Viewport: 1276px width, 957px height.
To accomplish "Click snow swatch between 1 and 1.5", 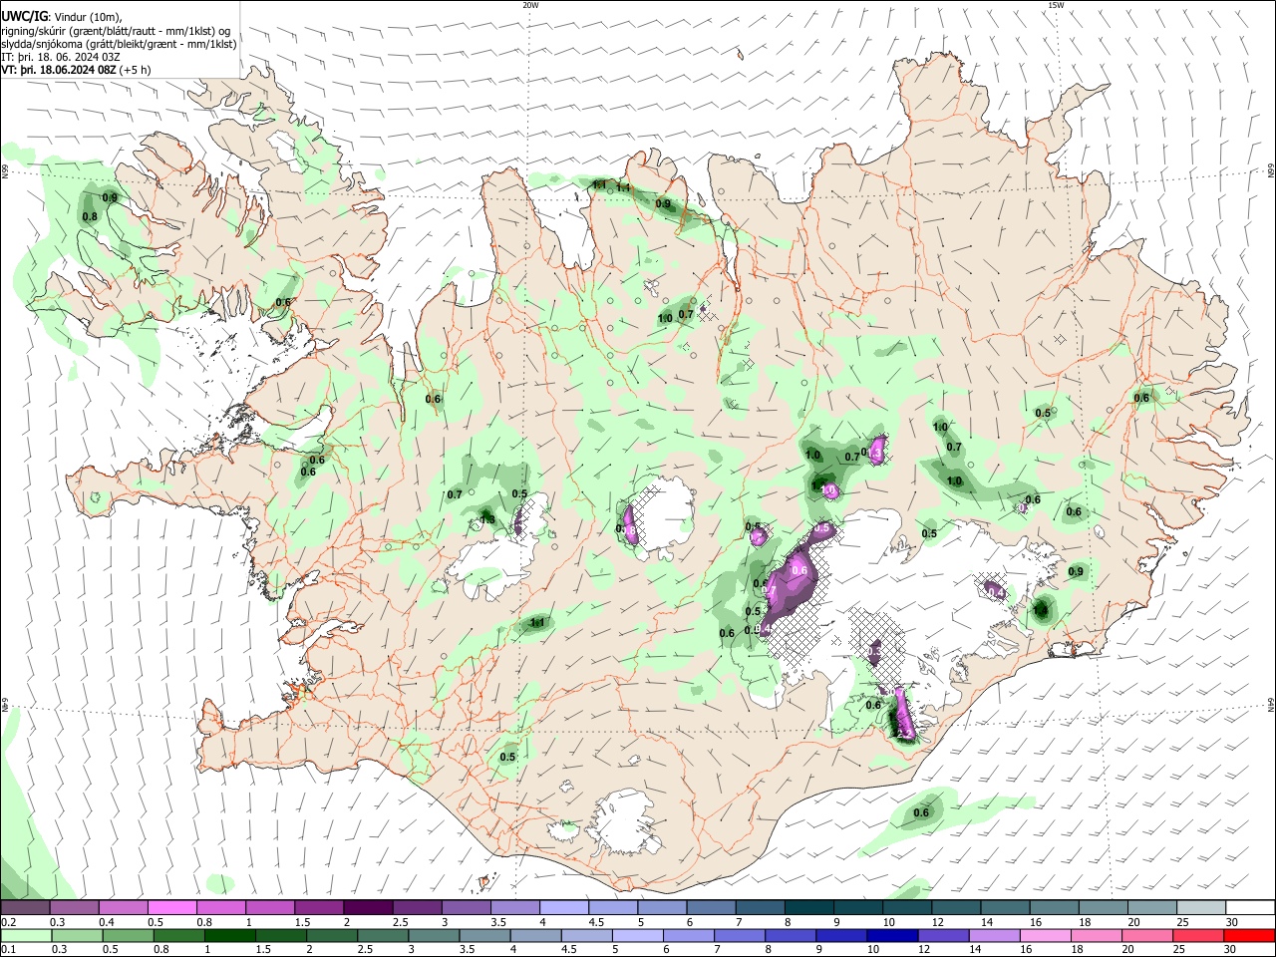I will [270, 908].
